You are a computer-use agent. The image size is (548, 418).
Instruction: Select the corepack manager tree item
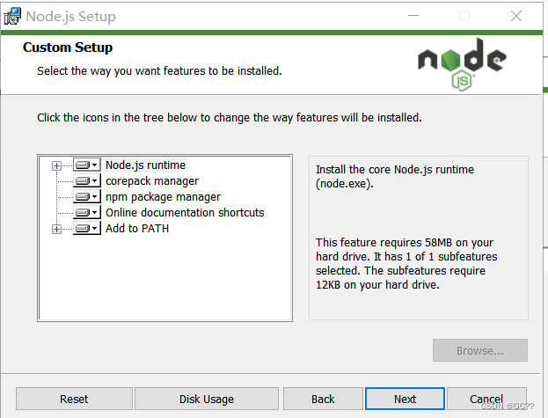[152, 181]
